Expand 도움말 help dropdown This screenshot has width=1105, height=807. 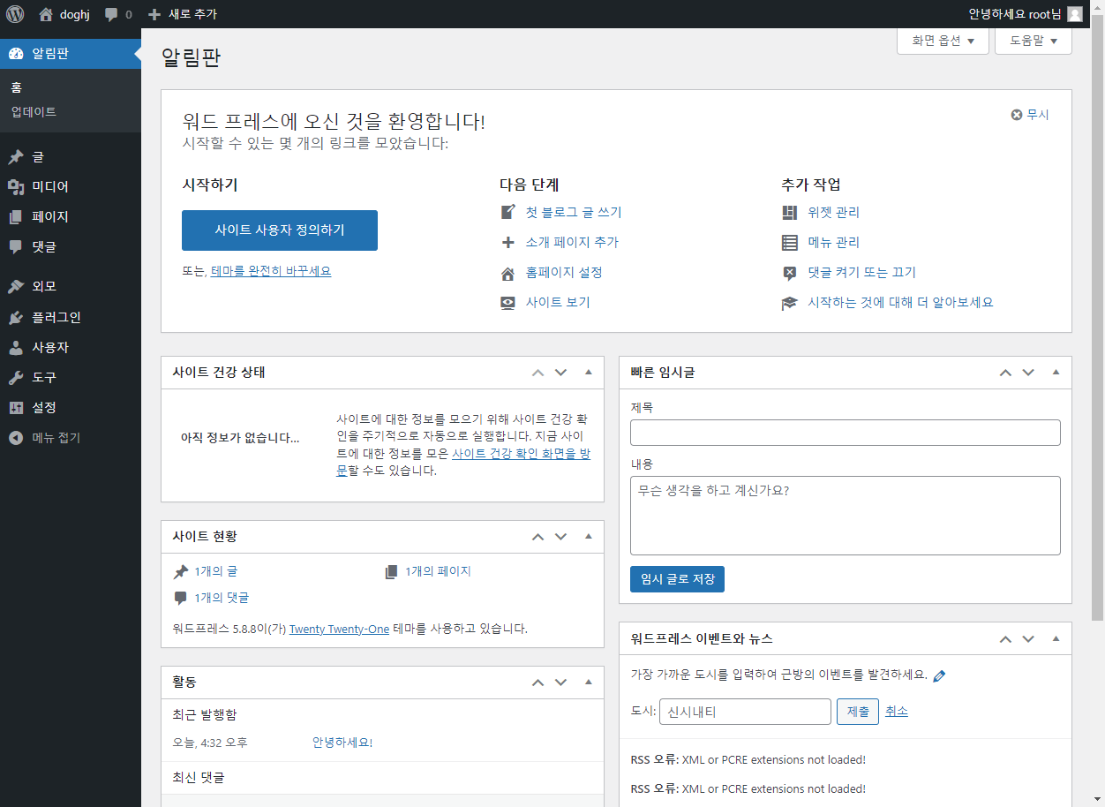[x=1034, y=41]
